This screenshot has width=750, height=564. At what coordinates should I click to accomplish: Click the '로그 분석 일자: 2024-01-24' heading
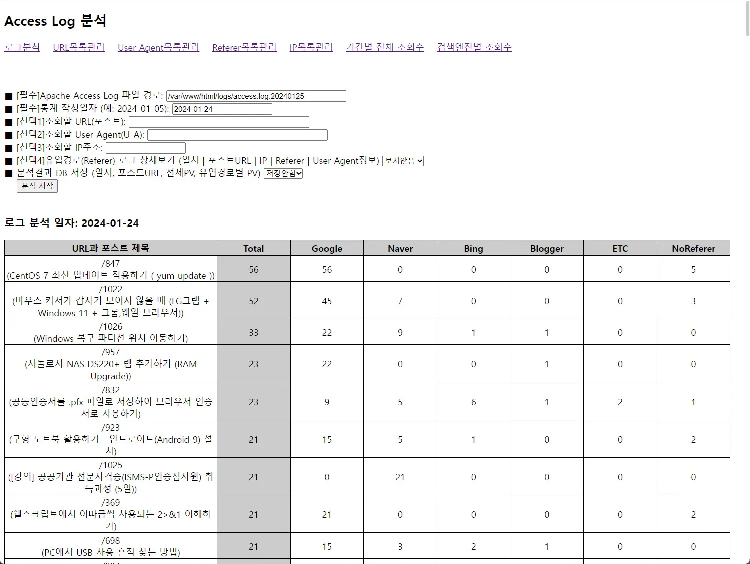[x=72, y=223]
